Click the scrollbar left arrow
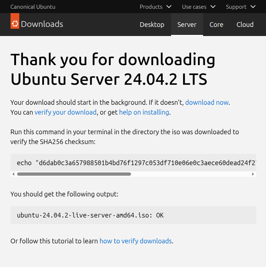The height and width of the screenshot is (267, 266). tap(13, 174)
